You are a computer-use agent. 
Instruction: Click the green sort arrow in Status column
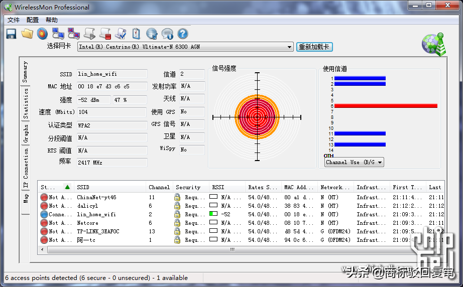click(x=67, y=187)
